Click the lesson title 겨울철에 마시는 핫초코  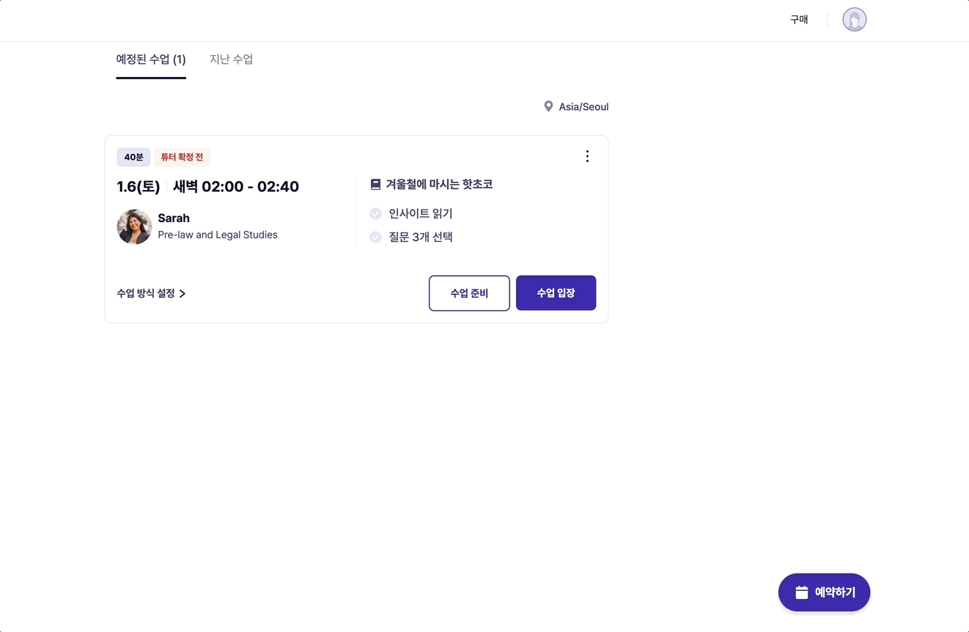coord(439,185)
